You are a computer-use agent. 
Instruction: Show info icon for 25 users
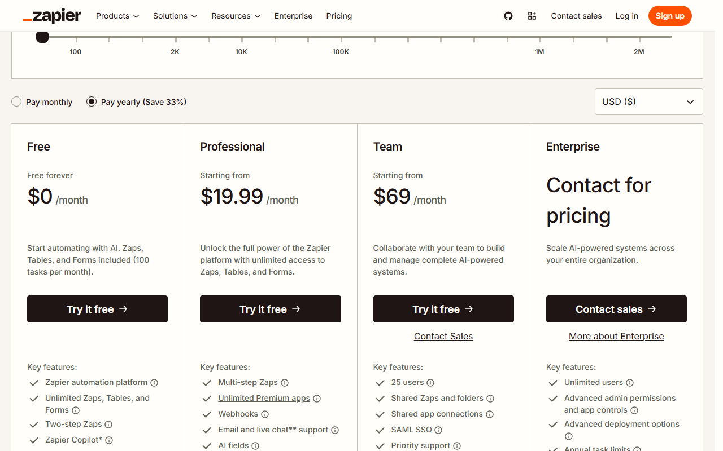(430, 383)
